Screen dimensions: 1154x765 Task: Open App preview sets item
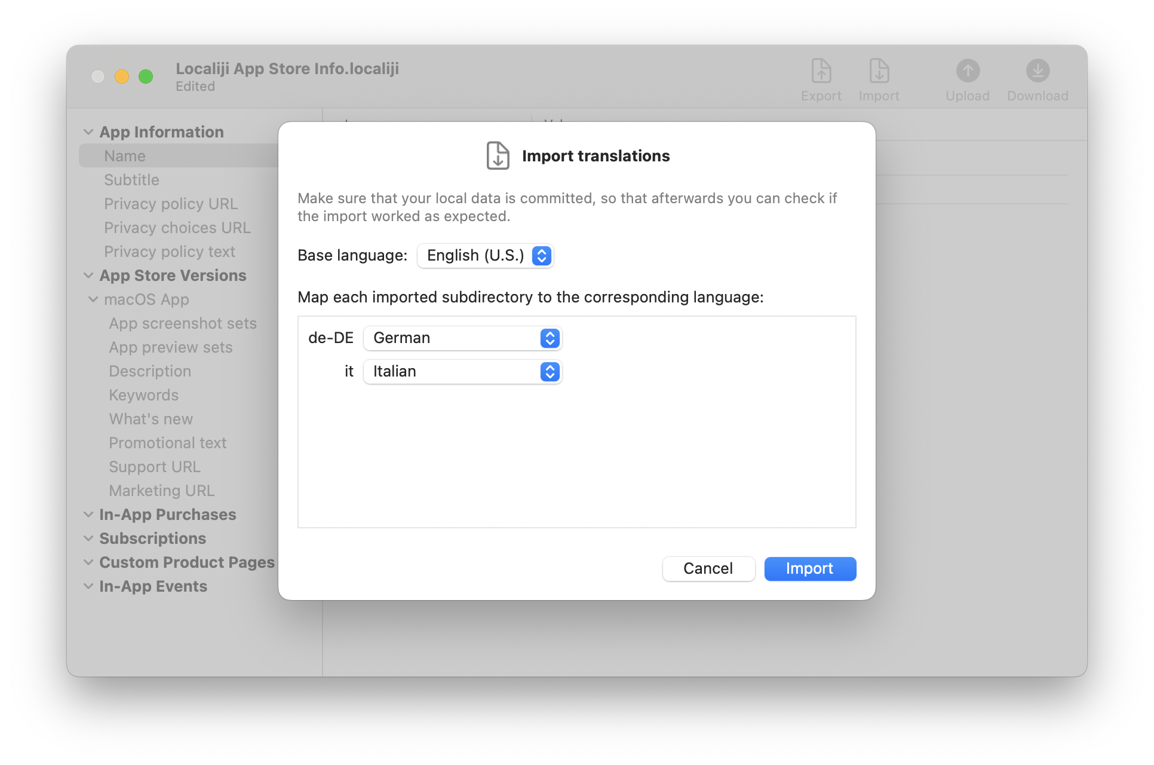[x=171, y=347]
